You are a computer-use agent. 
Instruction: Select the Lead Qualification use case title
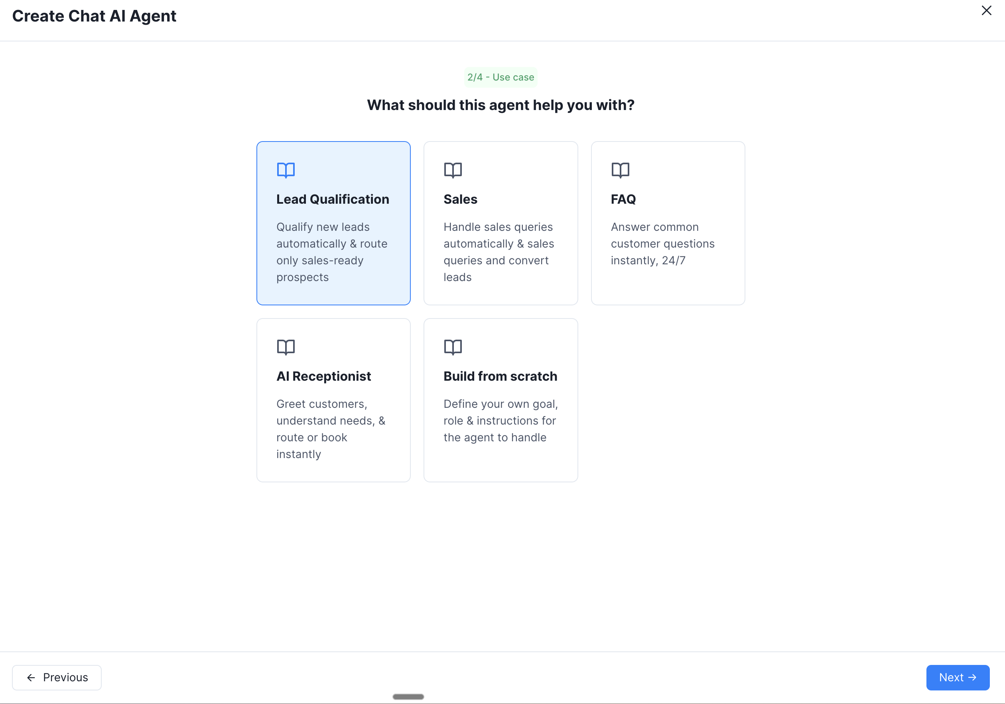tap(332, 199)
